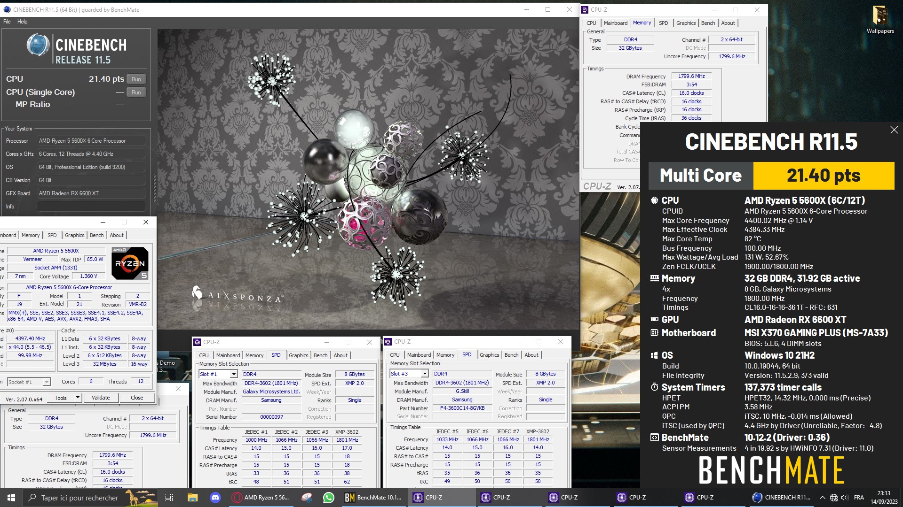Viewport: 903px width, 507px height.
Task: Open SPD tab in top-right CPU-Z window
Action: tap(663, 23)
